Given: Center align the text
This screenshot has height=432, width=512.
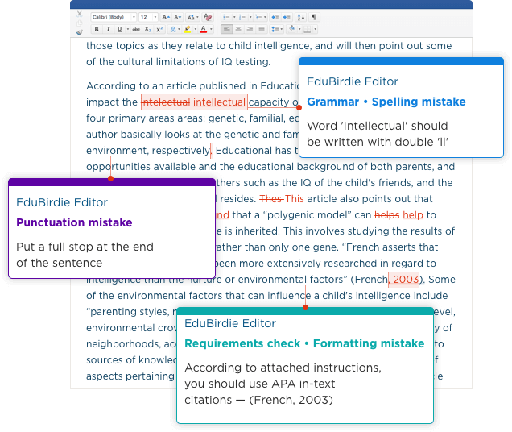Looking at the screenshot, I should [x=239, y=30].
